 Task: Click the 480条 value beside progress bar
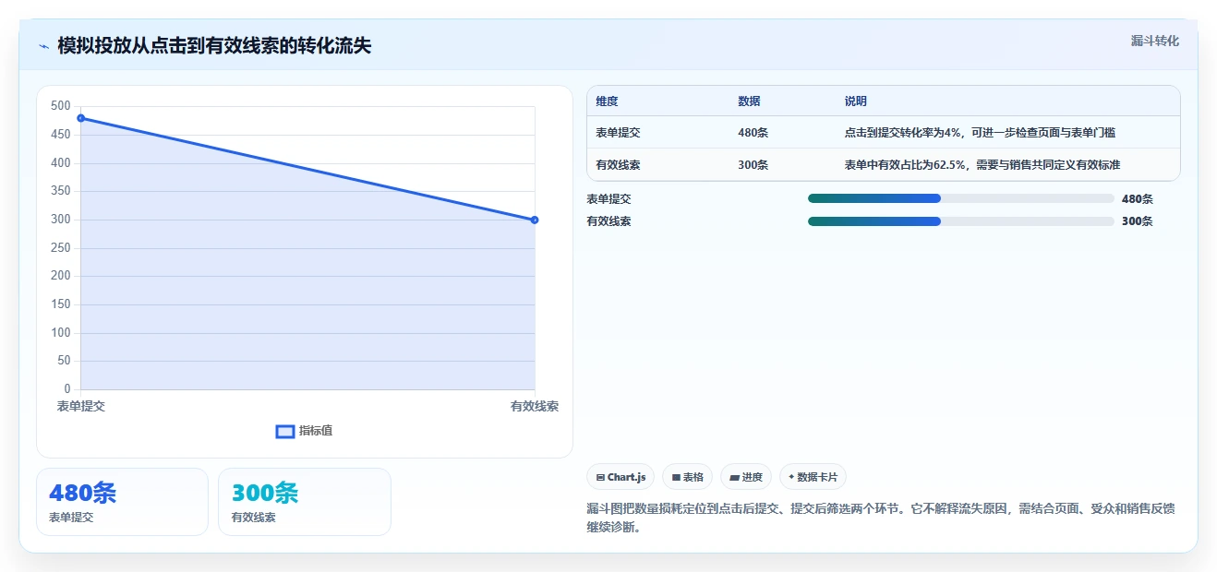coord(1138,198)
